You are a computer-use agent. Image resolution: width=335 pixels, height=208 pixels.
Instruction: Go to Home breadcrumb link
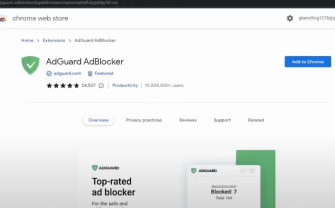coord(27,40)
